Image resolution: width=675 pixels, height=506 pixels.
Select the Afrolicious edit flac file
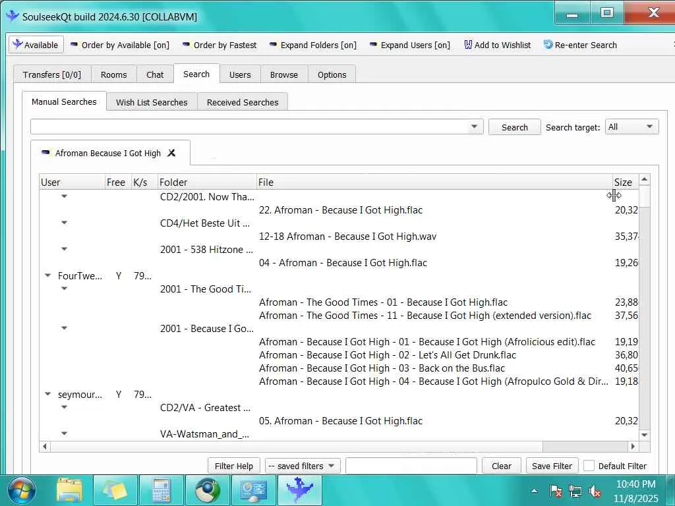[427, 342]
